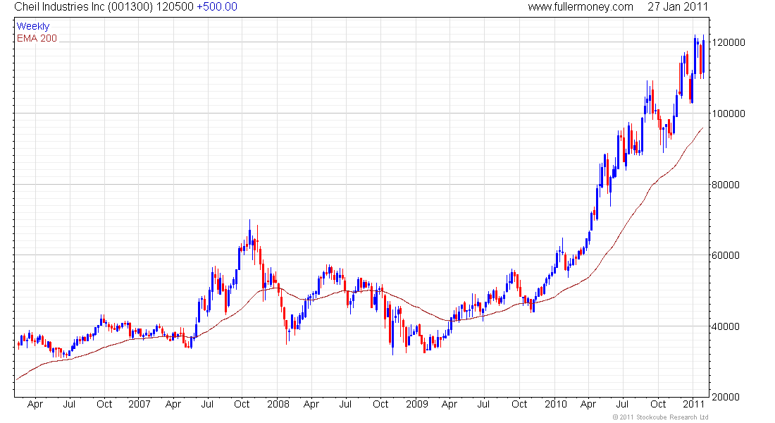Click the 100000 price axis label
Viewport: 775px width, 423px height.
click(x=728, y=114)
